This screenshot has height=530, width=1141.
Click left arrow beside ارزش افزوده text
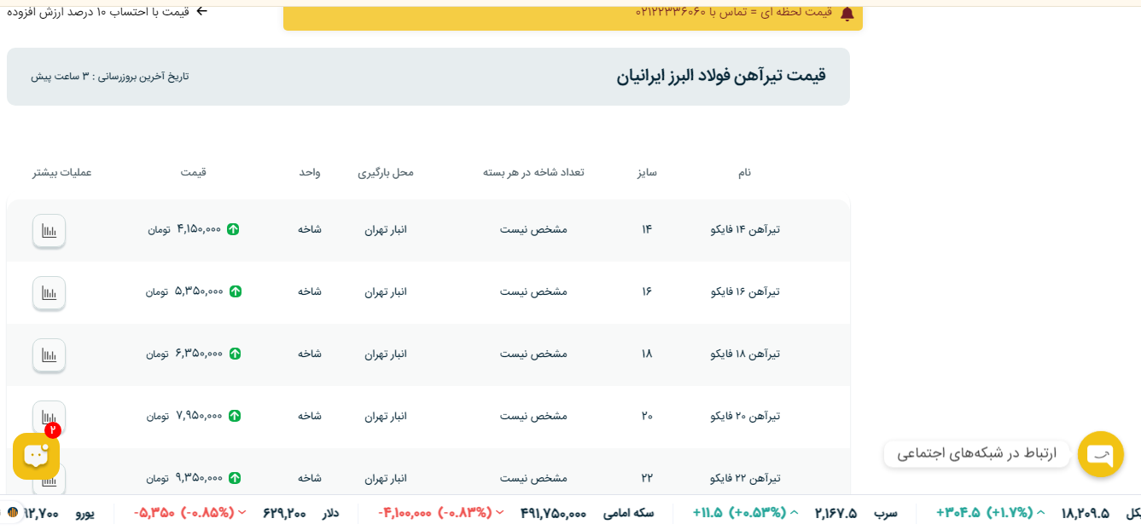201,11
